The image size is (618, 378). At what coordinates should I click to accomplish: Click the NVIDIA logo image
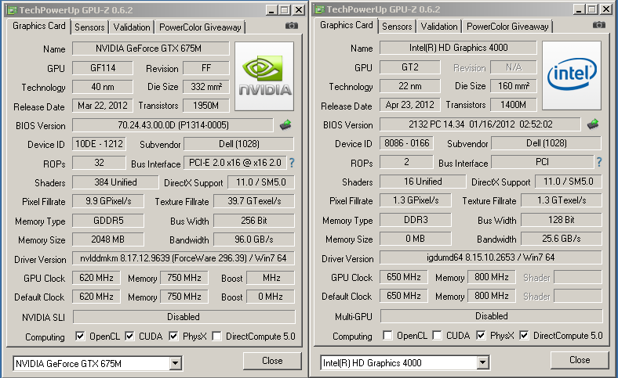264,77
